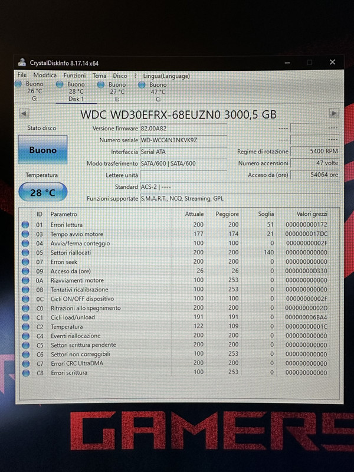The image size is (354, 472).
Task: Open the Modifica menu
Action: pos(45,76)
